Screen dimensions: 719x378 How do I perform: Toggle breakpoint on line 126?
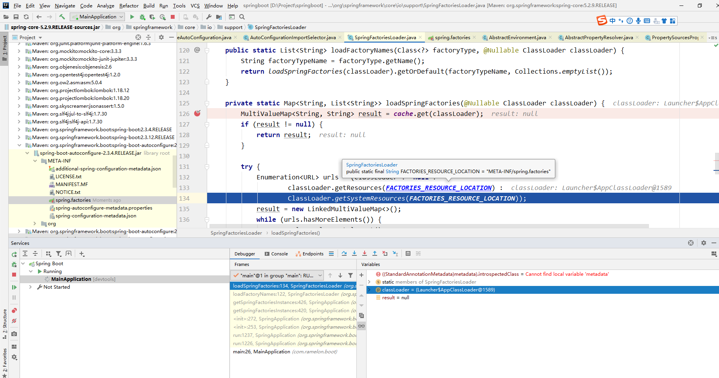197,113
